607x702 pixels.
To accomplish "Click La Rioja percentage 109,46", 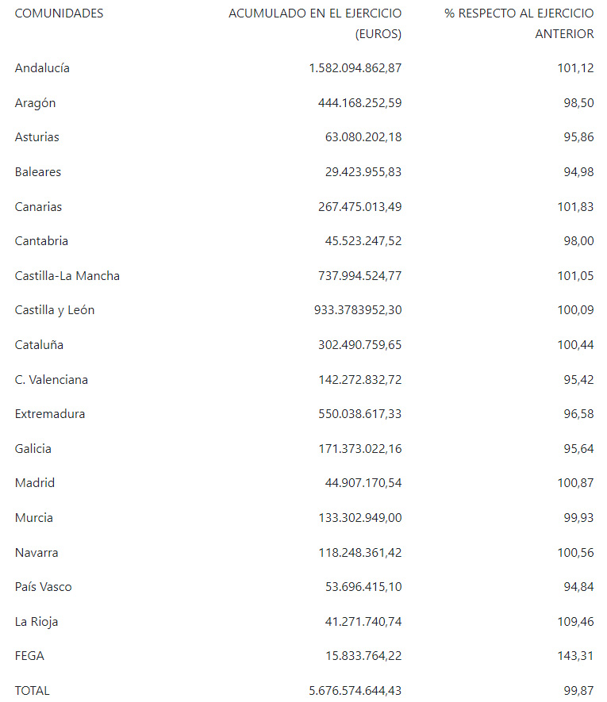I will 575,622.
